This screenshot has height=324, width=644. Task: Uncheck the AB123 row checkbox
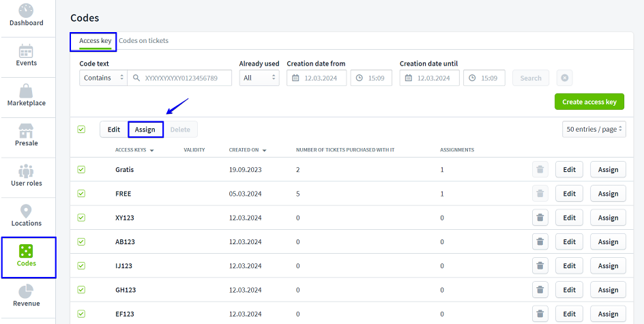point(82,241)
